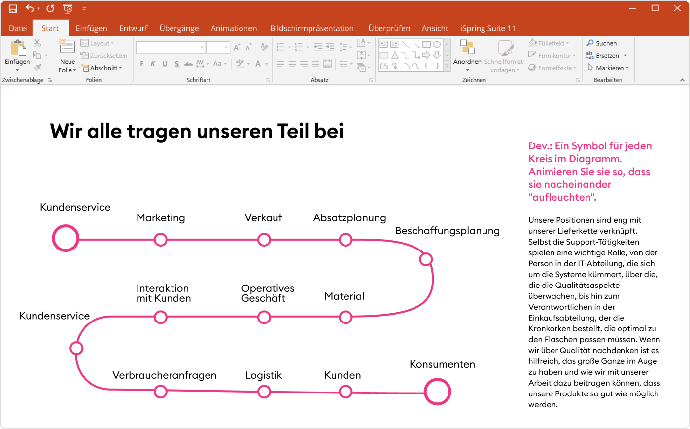Increase list indent level icon
The image size is (690, 429).
pyautogui.click(x=330, y=47)
